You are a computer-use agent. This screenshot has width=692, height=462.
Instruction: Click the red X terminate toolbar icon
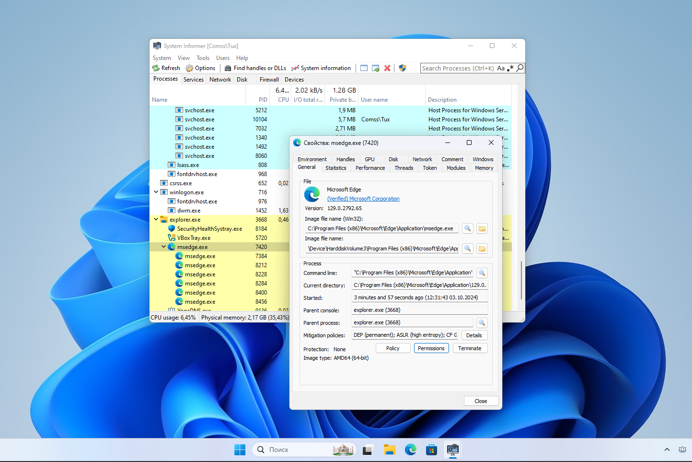pos(387,68)
